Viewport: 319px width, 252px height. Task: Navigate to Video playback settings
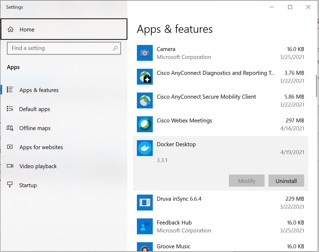(x=38, y=166)
